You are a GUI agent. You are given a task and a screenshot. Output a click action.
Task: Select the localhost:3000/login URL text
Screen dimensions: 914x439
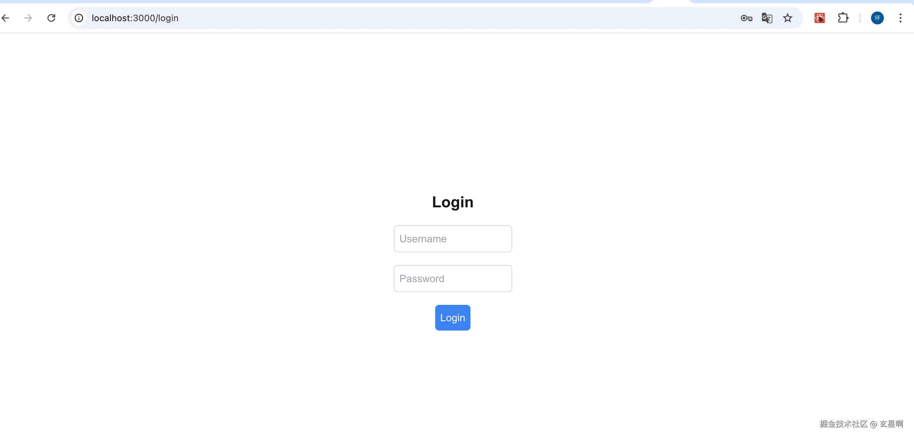click(135, 18)
